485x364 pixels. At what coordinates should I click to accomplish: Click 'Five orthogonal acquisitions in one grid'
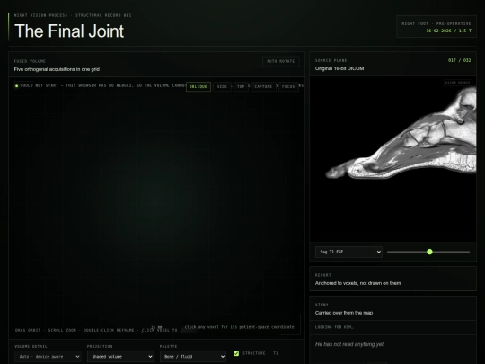tap(57, 69)
